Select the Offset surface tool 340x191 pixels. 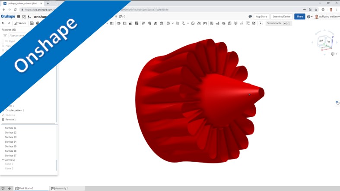(x=168, y=23)
